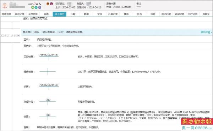Click the 处置 procedure notes paragraph
Screen dimensions: 213x131
tap(144, 117)
